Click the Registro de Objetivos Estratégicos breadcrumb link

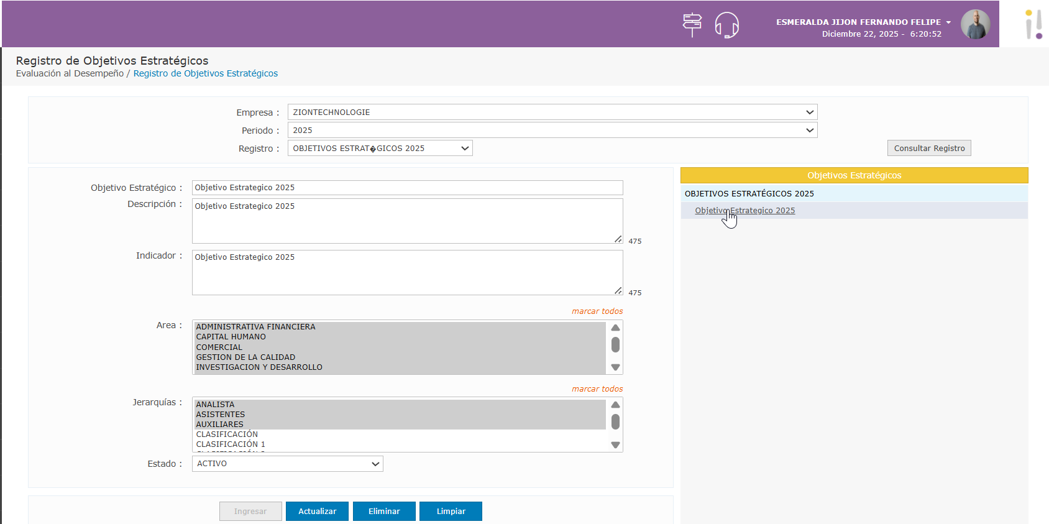pyautogui.click(x=206, y=73)
